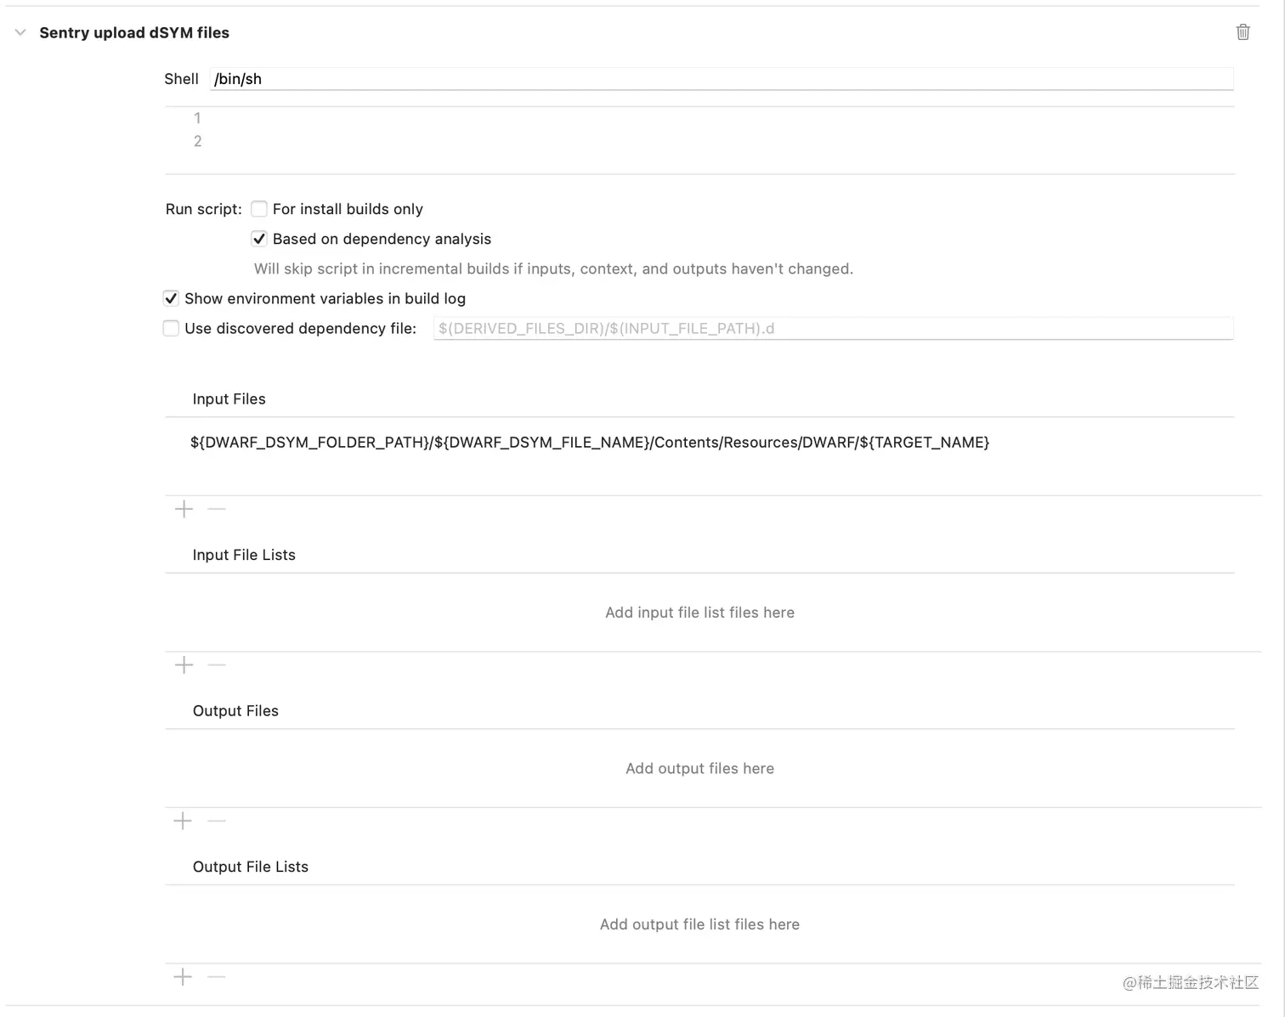1285x1017 pixels.
Task: Remove an output file list entry
Action: (217, 977)
